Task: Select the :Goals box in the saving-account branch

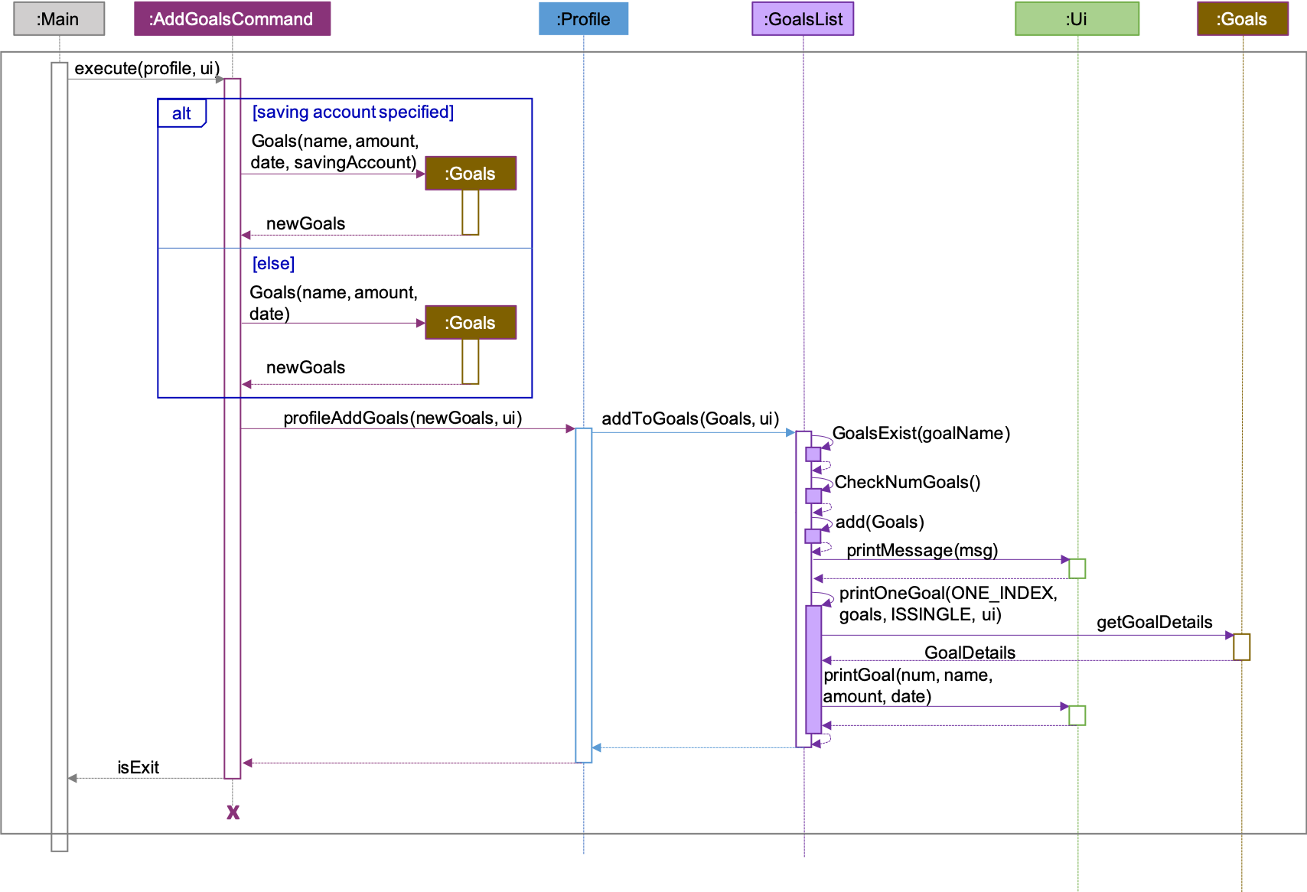Action: point(471,174)
